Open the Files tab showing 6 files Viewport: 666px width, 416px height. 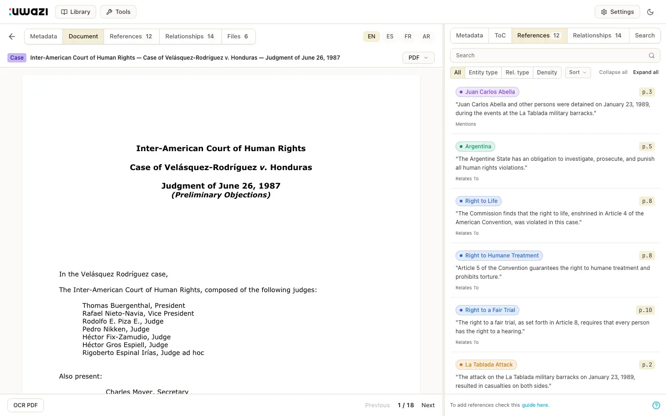point(238,36)
